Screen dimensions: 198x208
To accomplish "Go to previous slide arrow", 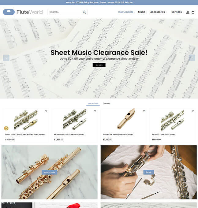I will (x=6, y=58).
